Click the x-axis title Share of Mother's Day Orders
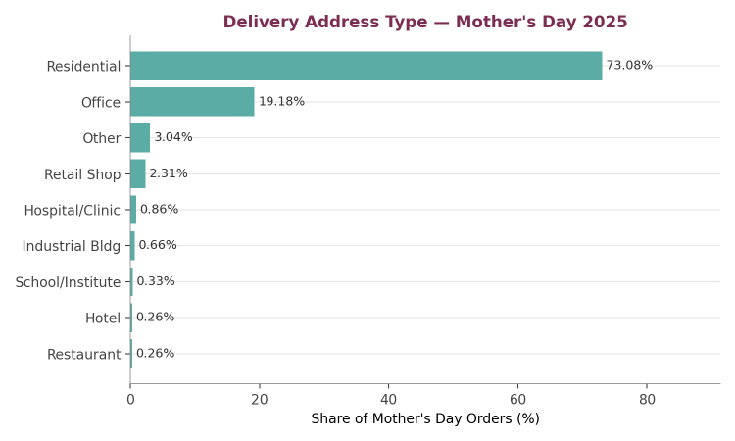735x441 pixels. pos(425,418)
